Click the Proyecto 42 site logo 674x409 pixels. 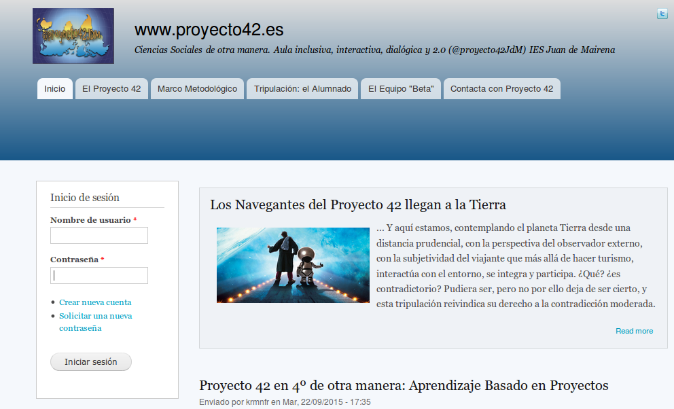click(73, 36)
